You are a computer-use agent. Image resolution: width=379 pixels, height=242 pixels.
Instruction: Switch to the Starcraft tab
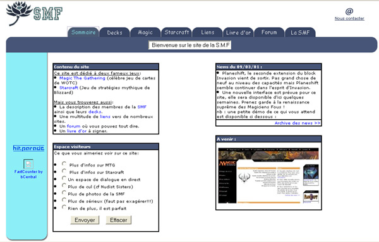177,32
